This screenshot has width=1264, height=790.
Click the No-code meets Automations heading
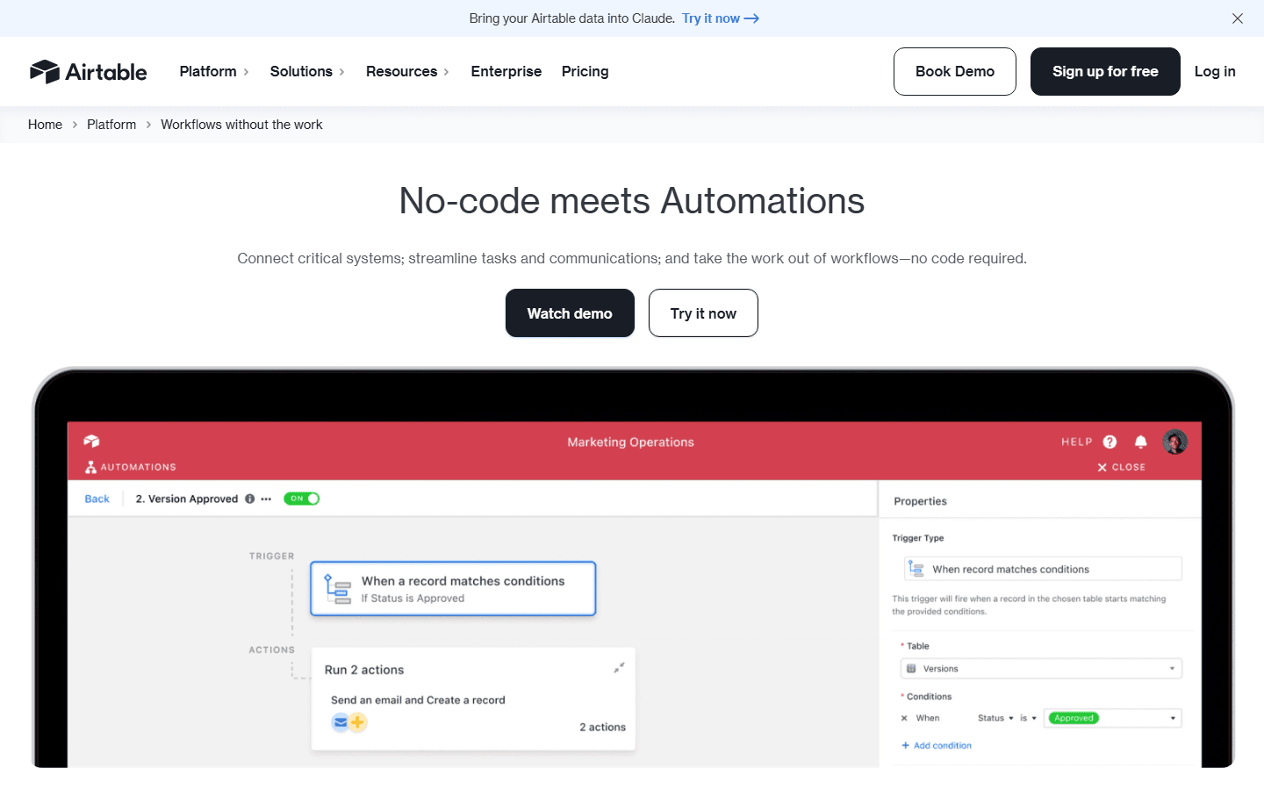[x=632, y=201]
